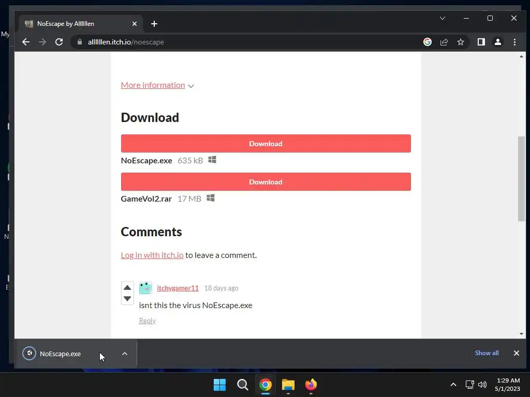The height and width of the screenshot is (397, 530).
Task: Close the NoEscape by Alllllen tab
Action: (x=135, y=24)
